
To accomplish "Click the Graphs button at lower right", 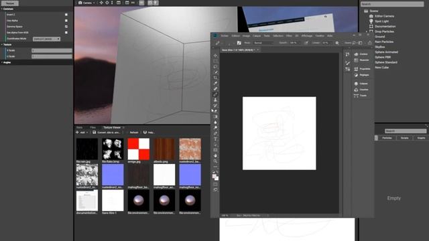I will 422,138.
